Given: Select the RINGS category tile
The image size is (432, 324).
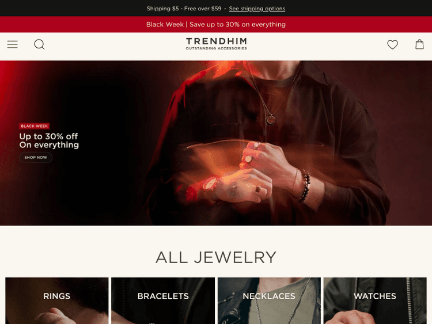Looking at the screenshot, I should tap(57, 300).
